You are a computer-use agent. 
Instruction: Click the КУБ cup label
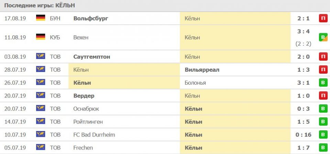55,37
